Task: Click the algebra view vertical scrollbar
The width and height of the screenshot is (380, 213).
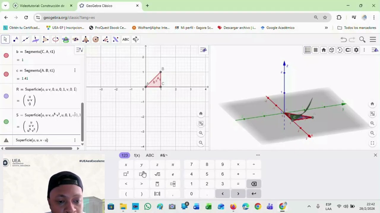Action: (83, 122)
